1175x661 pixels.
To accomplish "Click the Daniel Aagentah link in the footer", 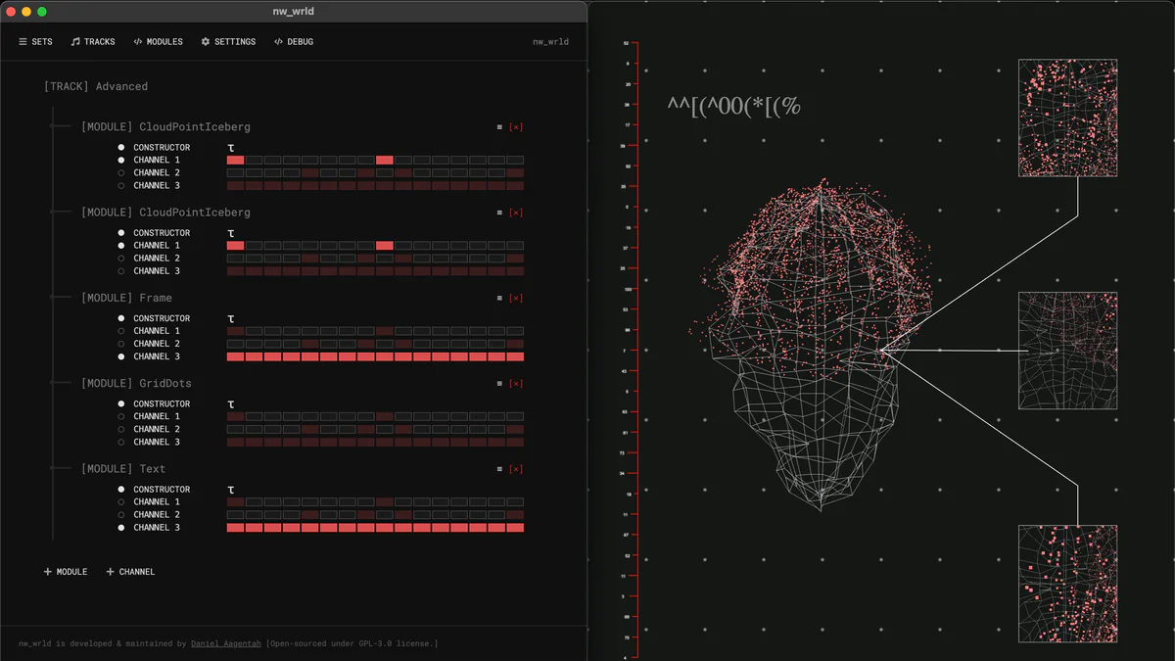I will click(x=225, y=643).
